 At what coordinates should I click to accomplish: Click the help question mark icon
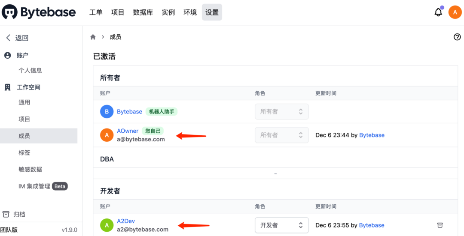pyautogui.click(x=457, y=37)
